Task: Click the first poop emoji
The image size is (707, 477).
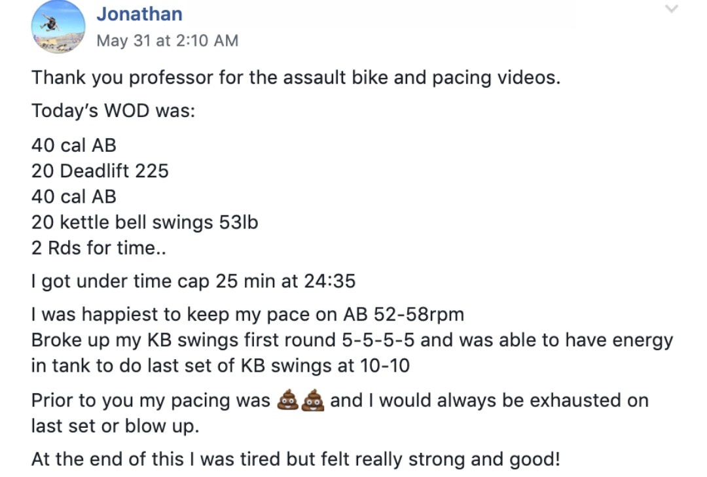Action: tap(289, 400)
